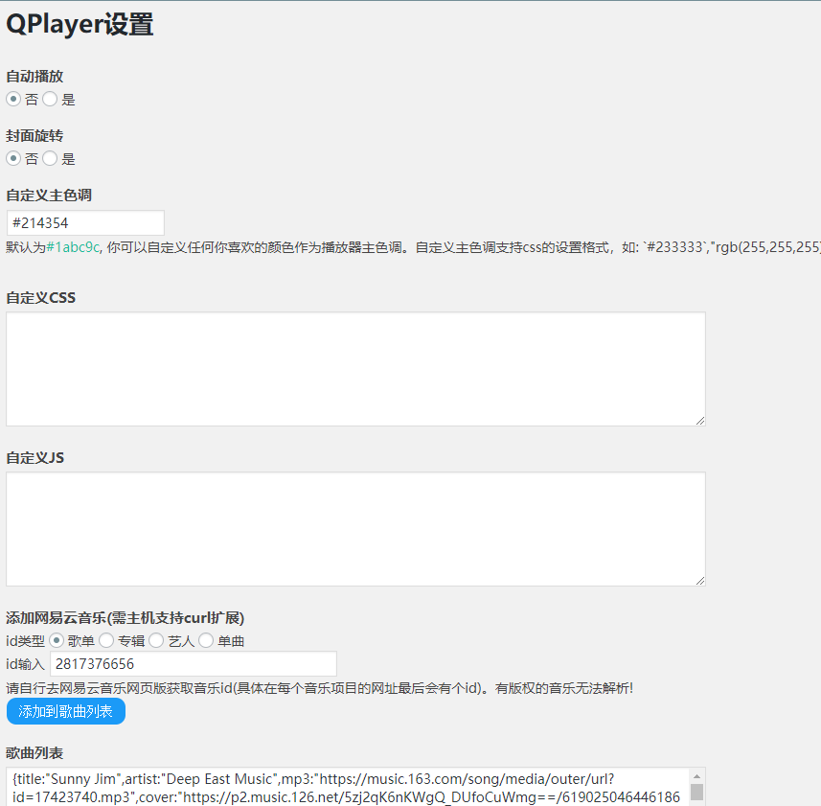This screenshot has width=821, height=806.
Task: Choose 歌单 as id类型
Action: pos(56,640)
